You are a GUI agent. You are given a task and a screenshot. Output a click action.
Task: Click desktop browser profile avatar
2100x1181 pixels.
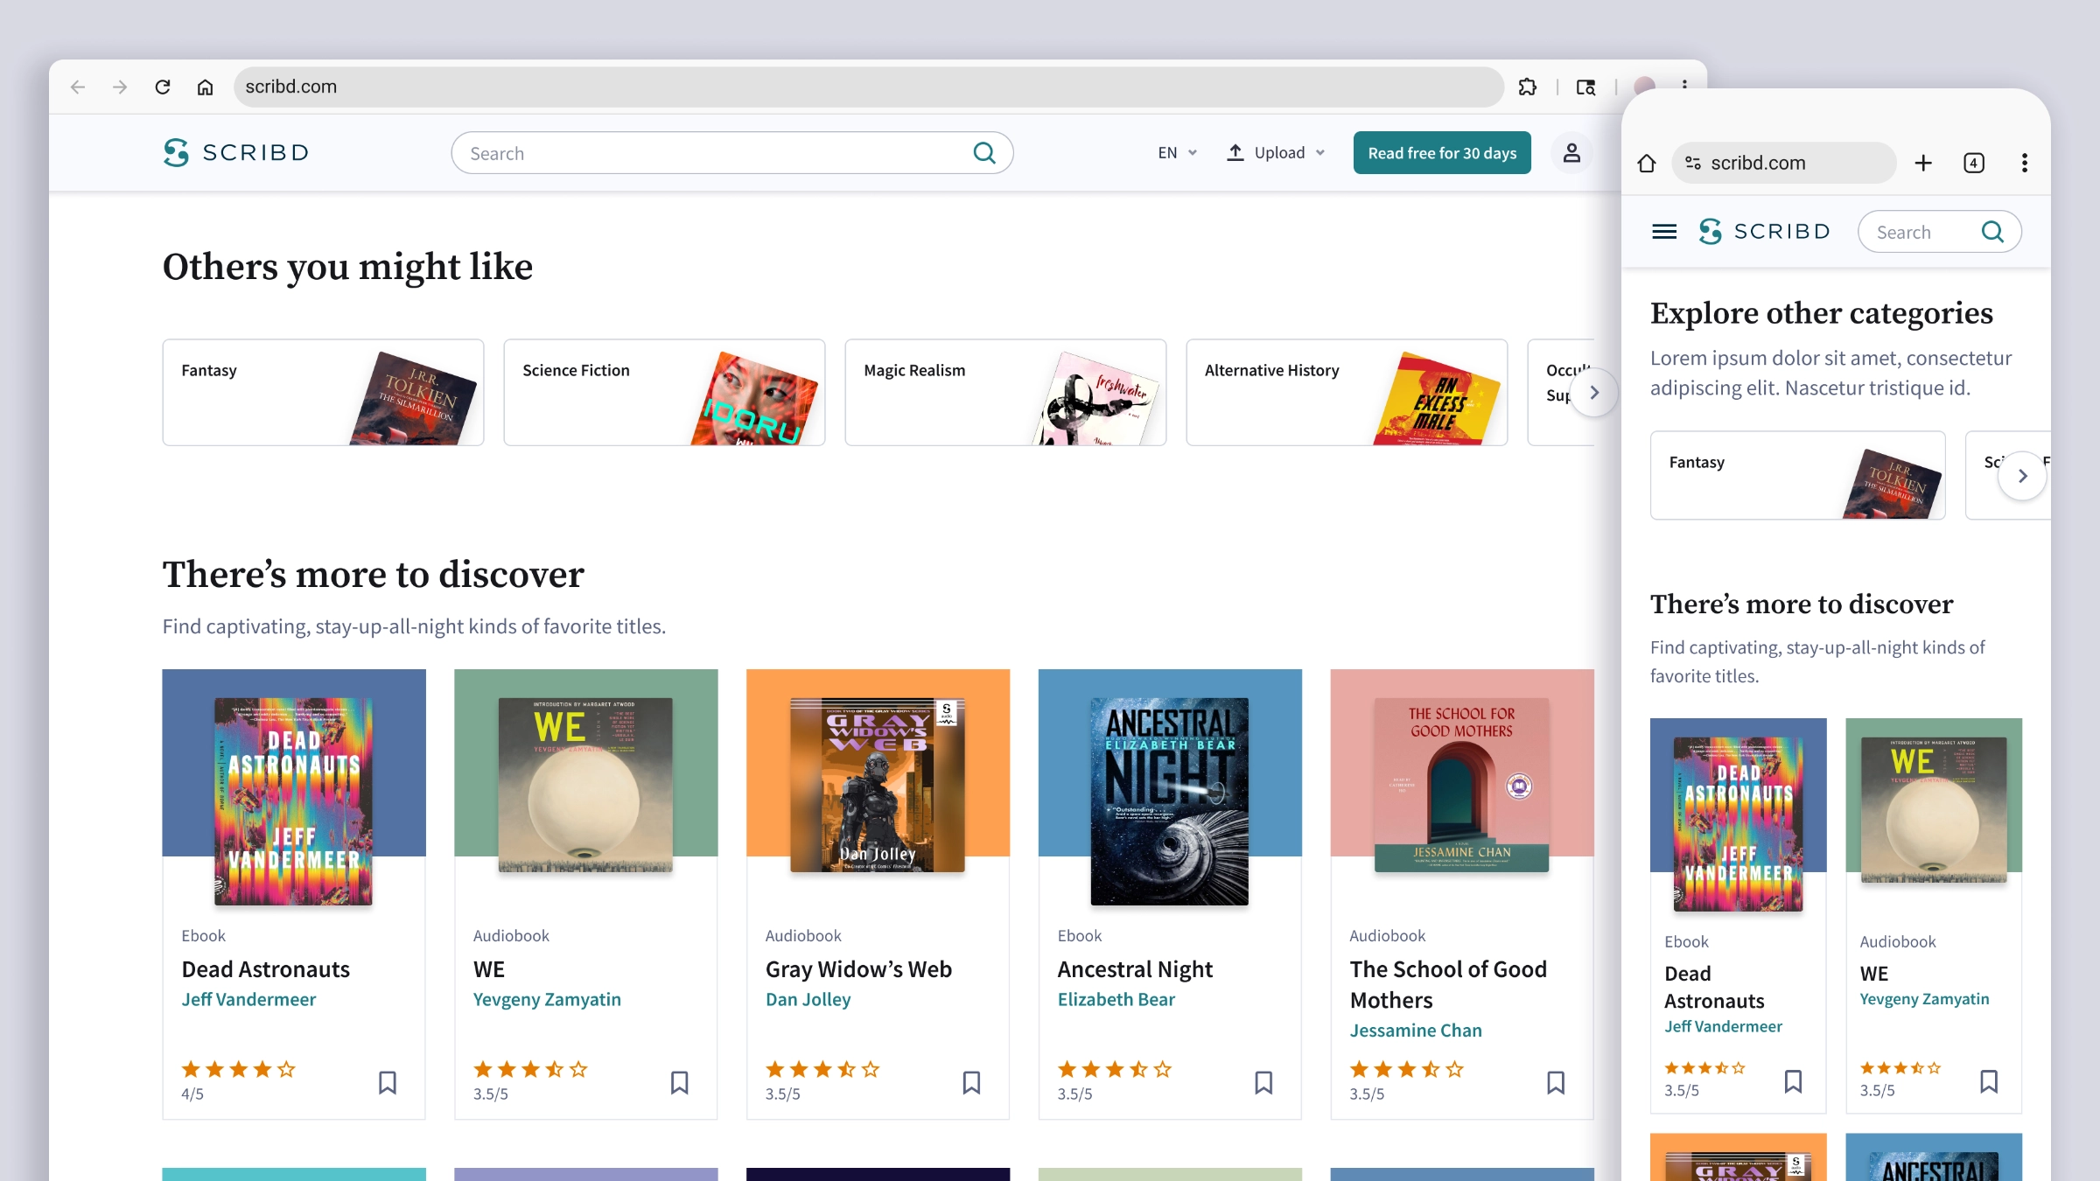(x=1645, y=85)
